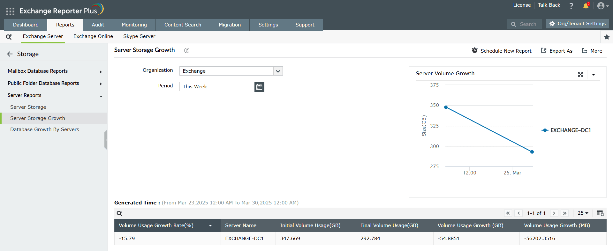Open chart options dropdown arrow

click(594, 75)
